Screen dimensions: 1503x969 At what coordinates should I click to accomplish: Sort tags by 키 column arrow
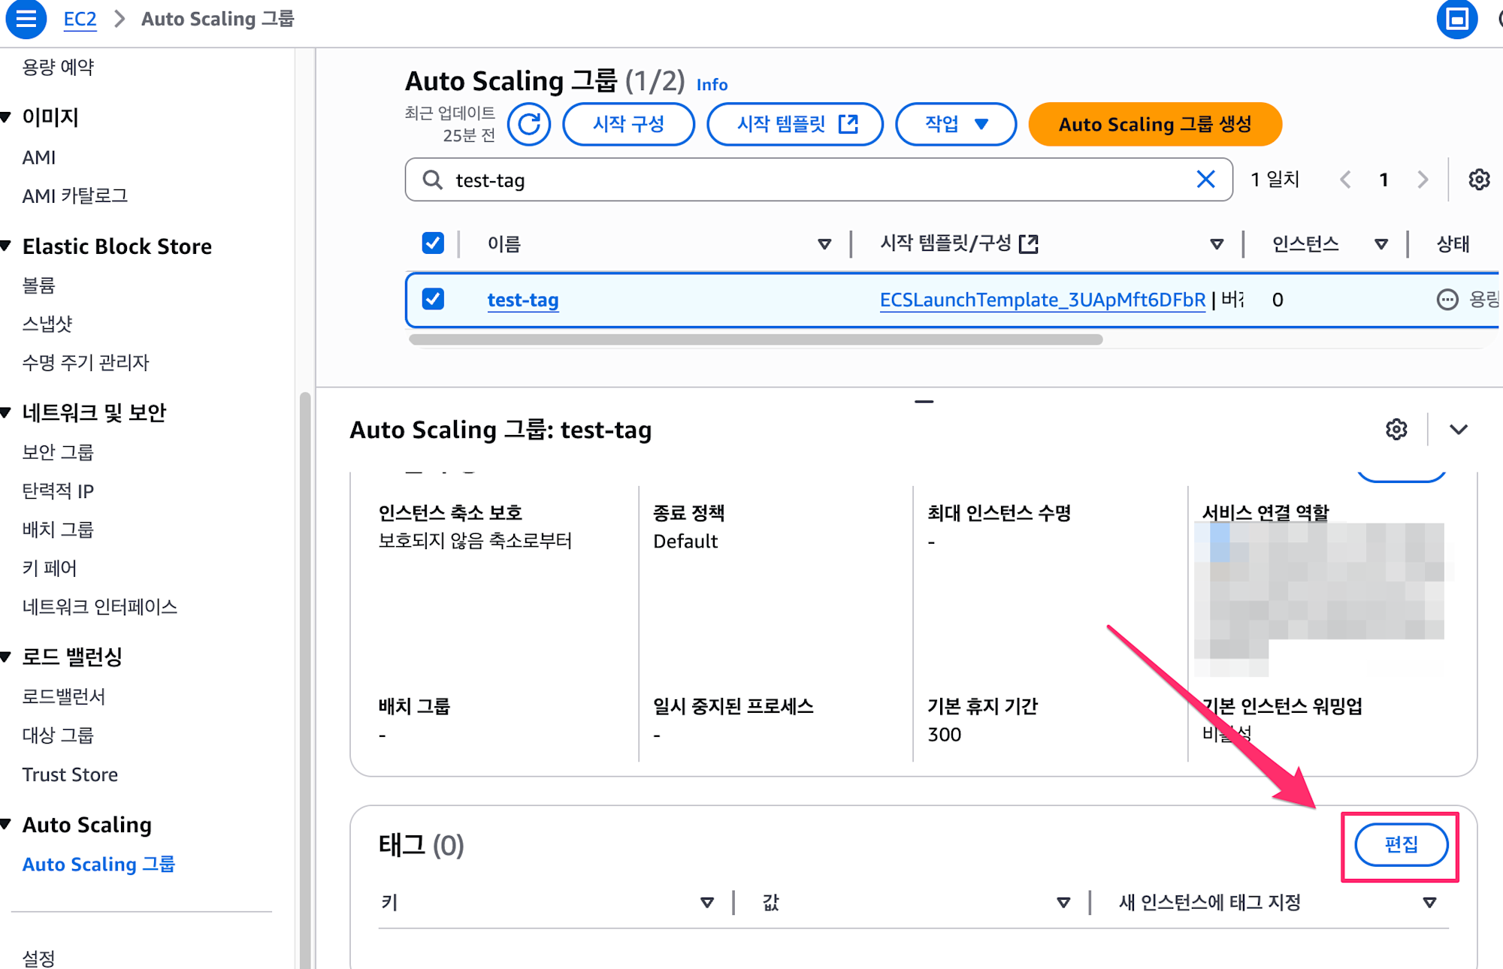(707, 903)
